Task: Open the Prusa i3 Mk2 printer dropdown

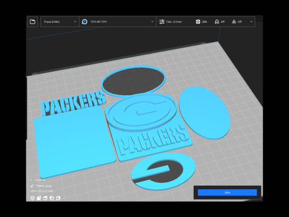Action: point(60,22)
